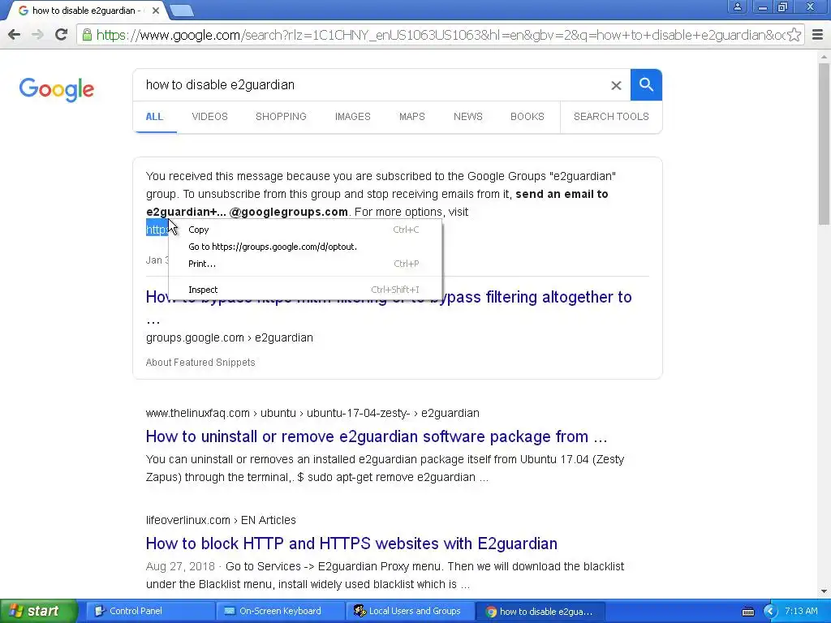Open 'How to bypass https mitm filtering' result

(389, 307)
